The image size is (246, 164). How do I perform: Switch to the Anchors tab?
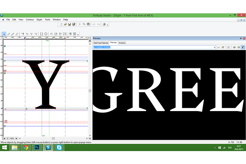click(x=122, y=42)
